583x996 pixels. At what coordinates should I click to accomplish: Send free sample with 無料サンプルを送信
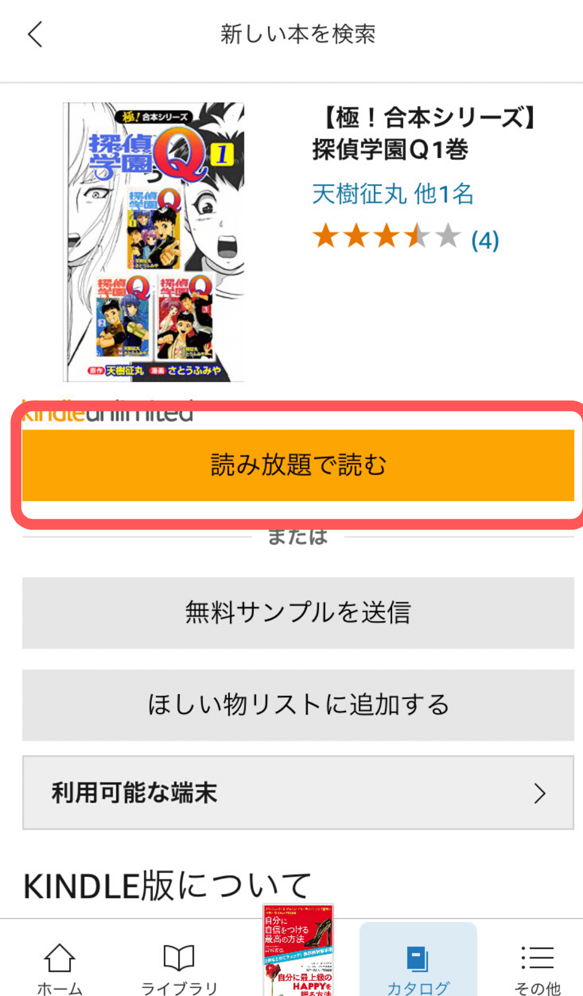(298, 613)
